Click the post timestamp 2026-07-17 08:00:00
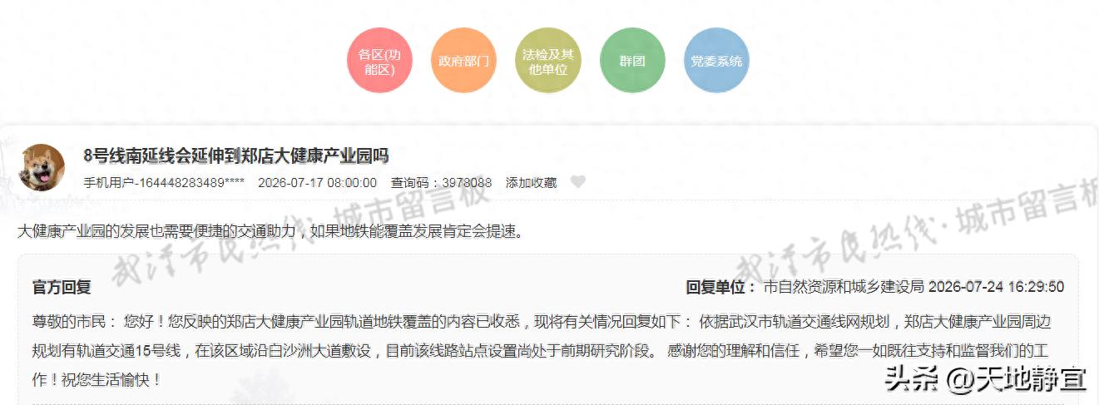Image resolution: width=1099 pixels, height=405 pixels. (x=317, y=182)
